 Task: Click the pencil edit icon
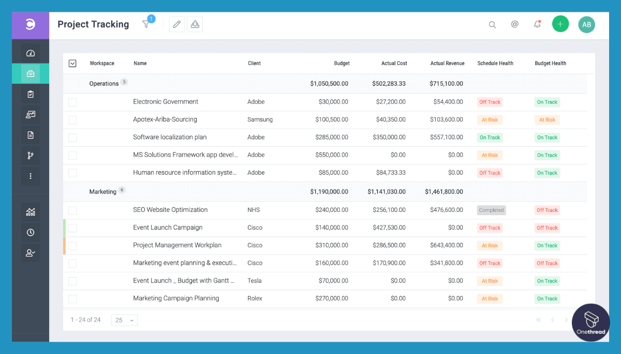coord(177,24)
